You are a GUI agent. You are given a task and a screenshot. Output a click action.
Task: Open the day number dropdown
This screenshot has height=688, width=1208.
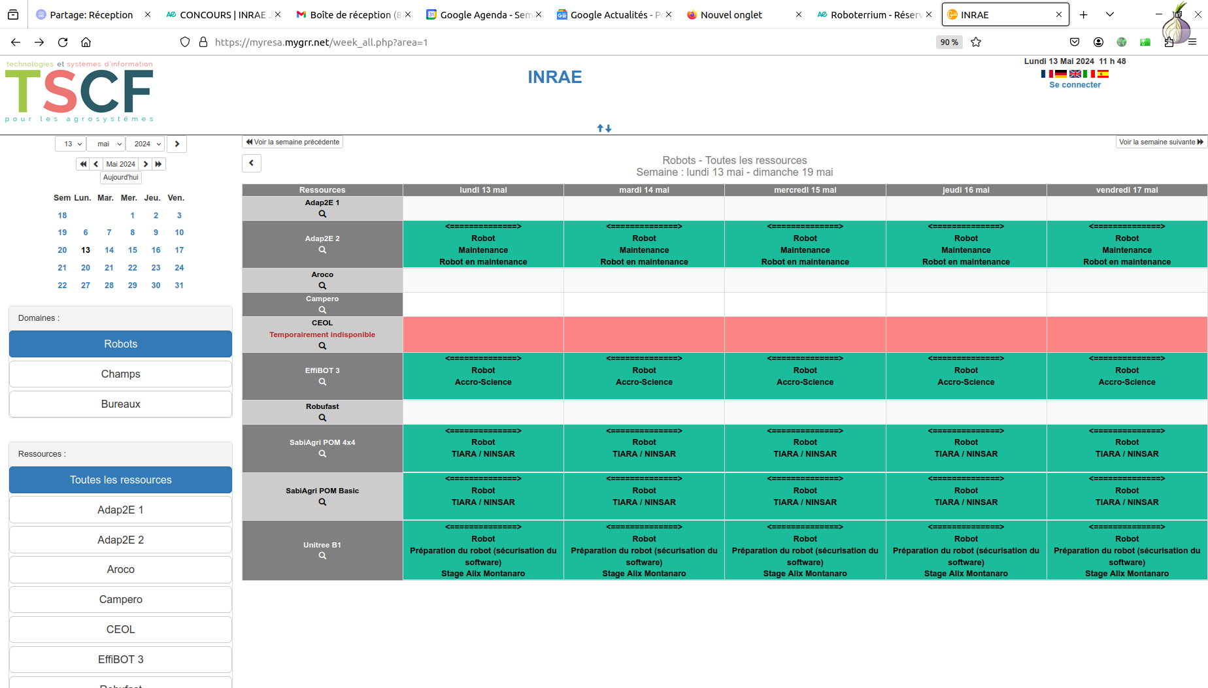71,144
